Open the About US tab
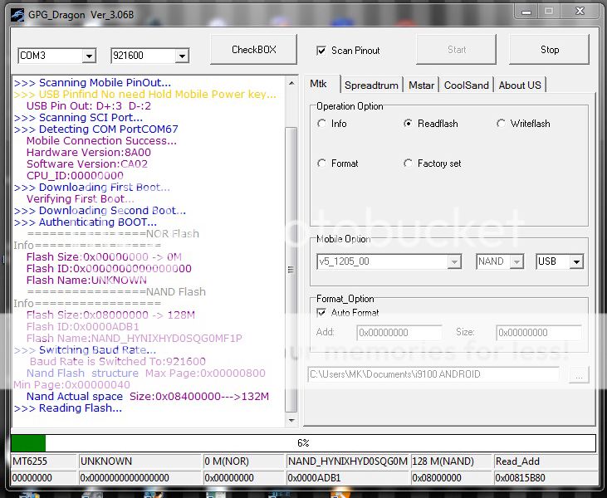 tap(520, 85)
